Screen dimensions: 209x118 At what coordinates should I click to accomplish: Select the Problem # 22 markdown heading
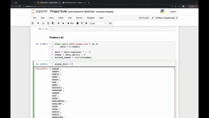click(56, 38)
